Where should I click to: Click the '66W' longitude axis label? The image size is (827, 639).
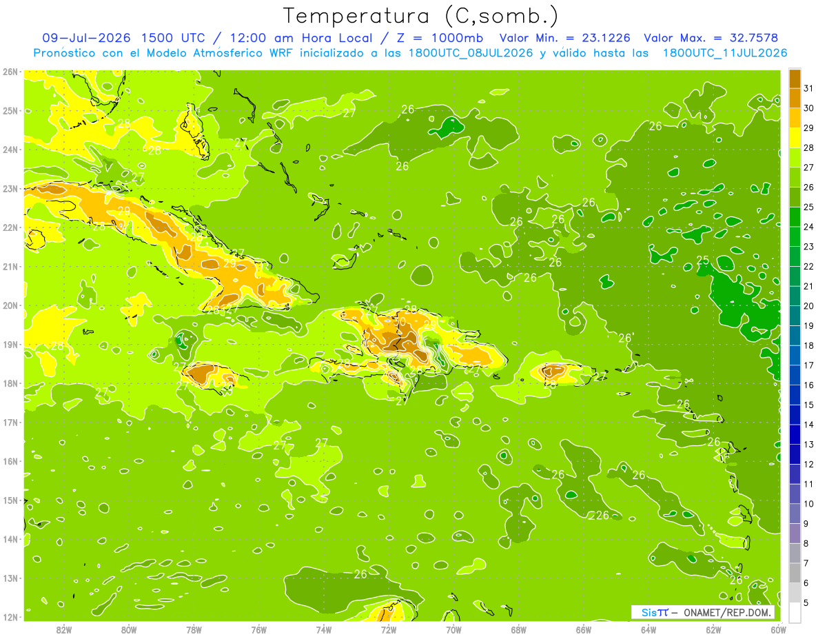point(584,629)
